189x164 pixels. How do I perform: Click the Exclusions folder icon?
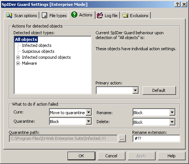[x=125, y=15]
